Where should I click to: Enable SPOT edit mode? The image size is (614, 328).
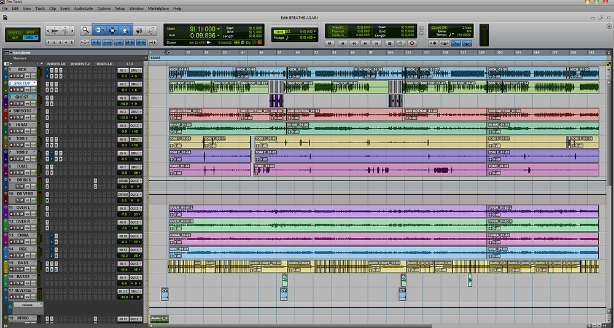tap(30, 33)
